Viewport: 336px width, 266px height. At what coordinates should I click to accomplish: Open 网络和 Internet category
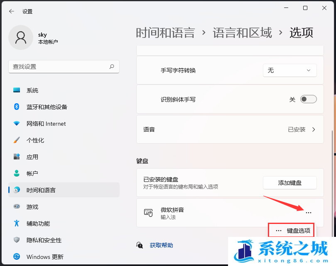[64, 124]
